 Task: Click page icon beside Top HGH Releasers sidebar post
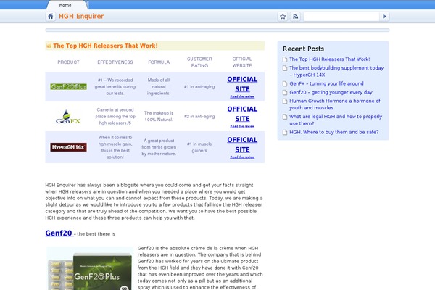pyautogui.click(x=285, y=59)
